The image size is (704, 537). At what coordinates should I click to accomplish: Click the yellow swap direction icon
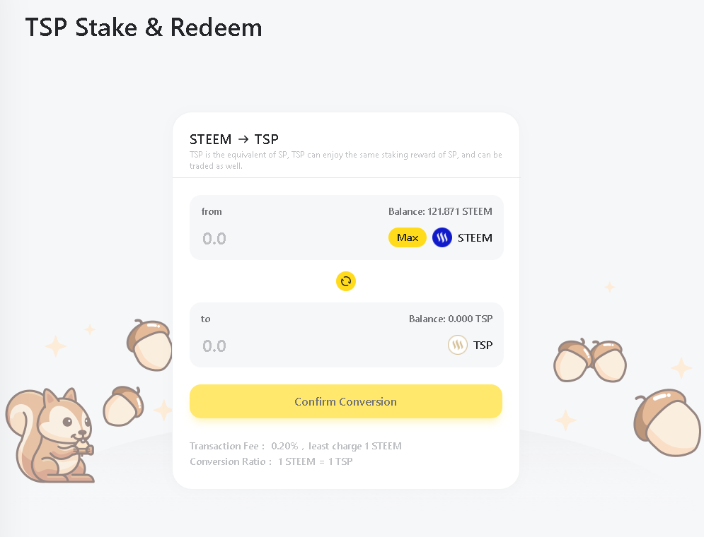click(346, 281)
